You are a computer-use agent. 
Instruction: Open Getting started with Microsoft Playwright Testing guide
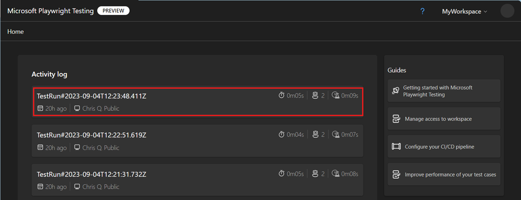[x=438, y=91]
